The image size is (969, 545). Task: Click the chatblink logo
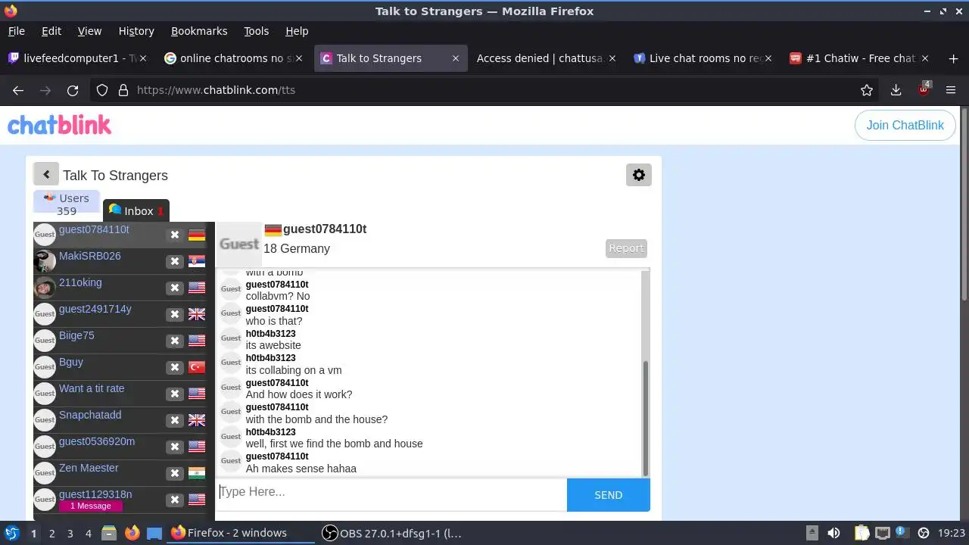[59, 125]
